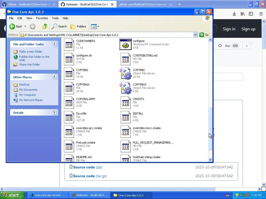Collapse the File and Folder Tasks panel
Image resolution: width=266 pixels, height=199 pixels.
coord(55,44)
